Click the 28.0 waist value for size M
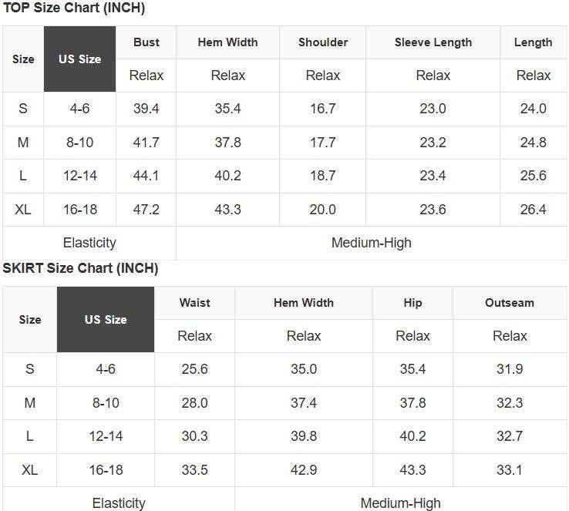Image resolution: width=569 pixels, height=511 pixels. tap(194, 403)
